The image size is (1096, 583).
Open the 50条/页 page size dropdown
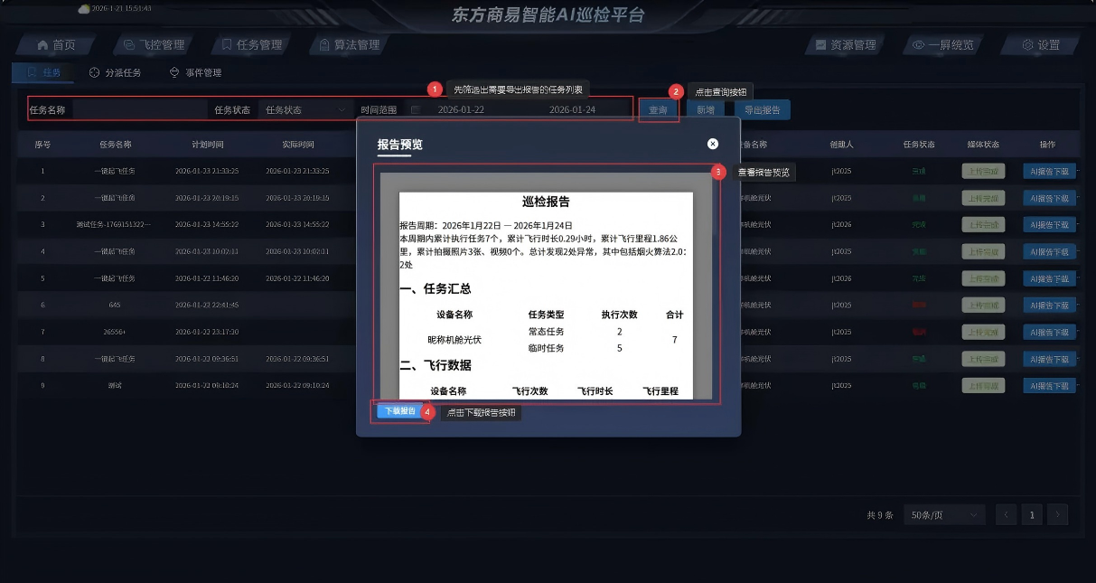pos(945,514)
